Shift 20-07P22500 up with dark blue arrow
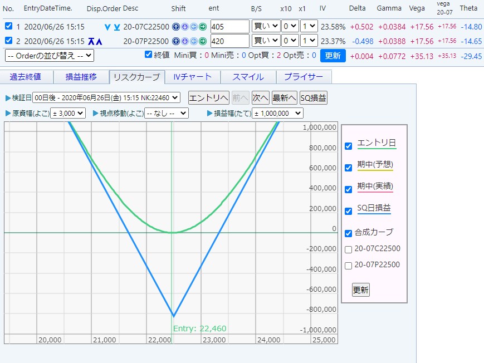This screenshot has height=363, width=484. tap(176, 41)
